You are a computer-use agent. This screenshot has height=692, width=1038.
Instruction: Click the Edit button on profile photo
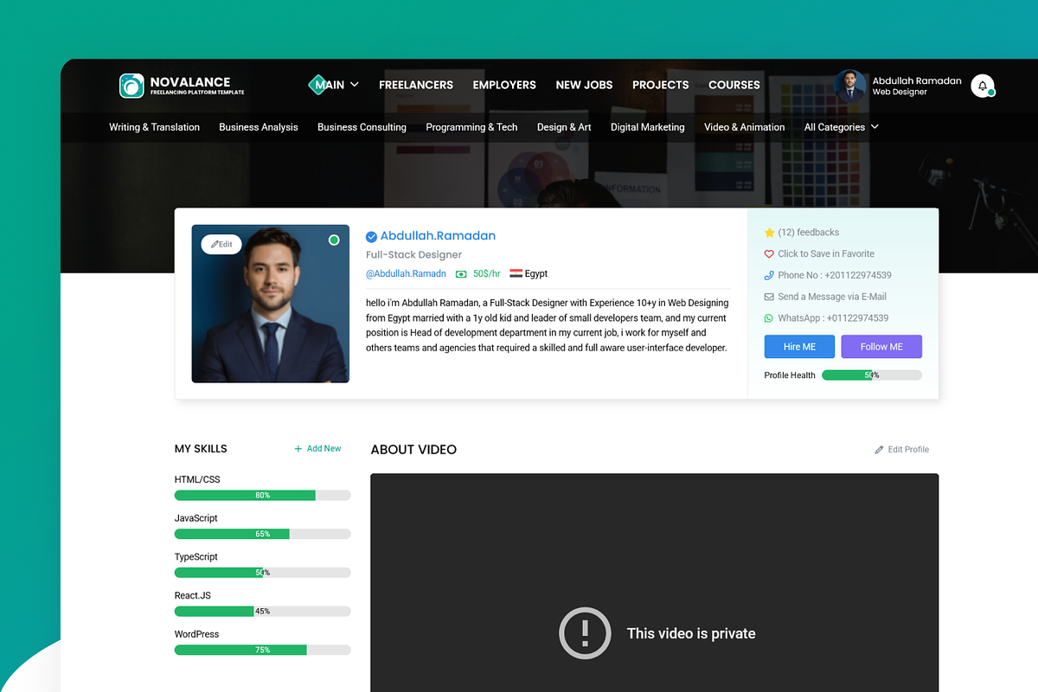point(221,245)
